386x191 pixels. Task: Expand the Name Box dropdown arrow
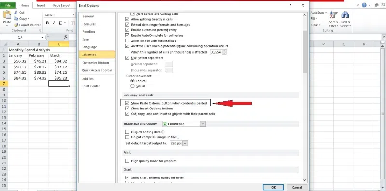42,37
